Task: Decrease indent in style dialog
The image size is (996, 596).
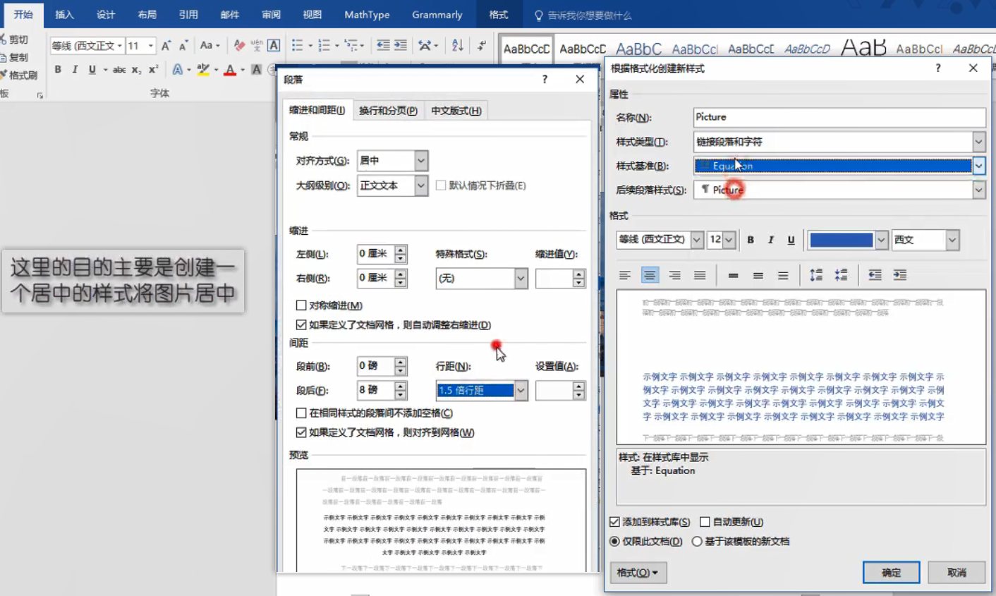Action: click(875, 275)
